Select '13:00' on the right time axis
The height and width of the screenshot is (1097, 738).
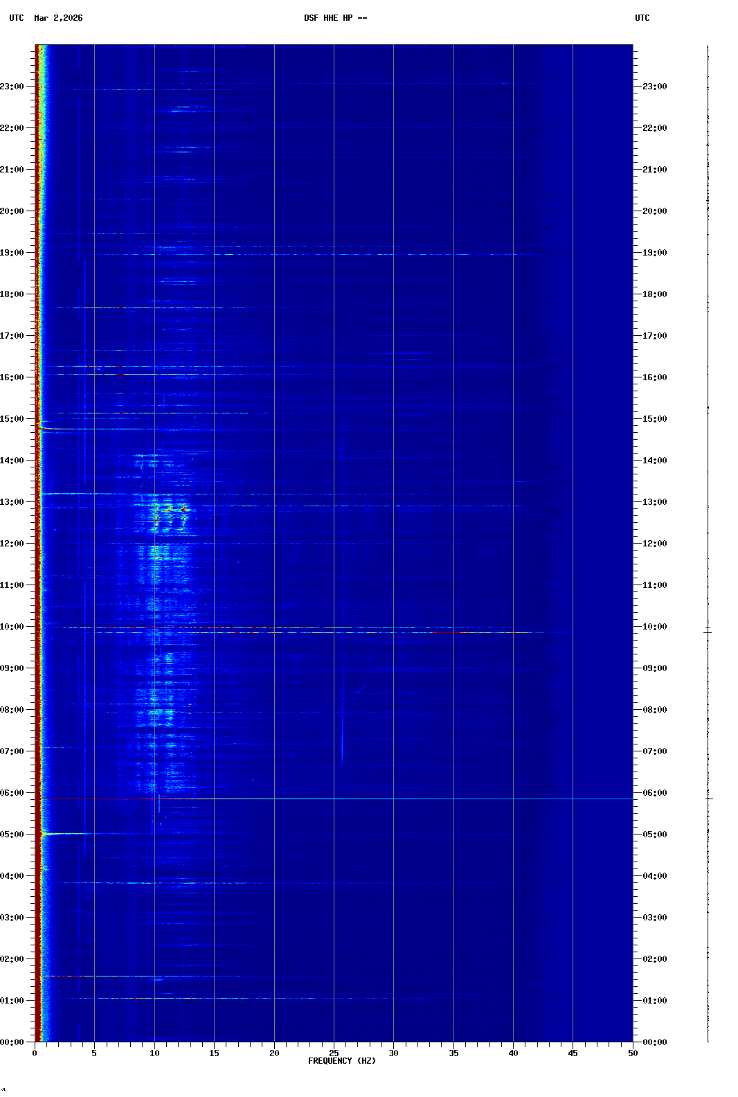655,502
